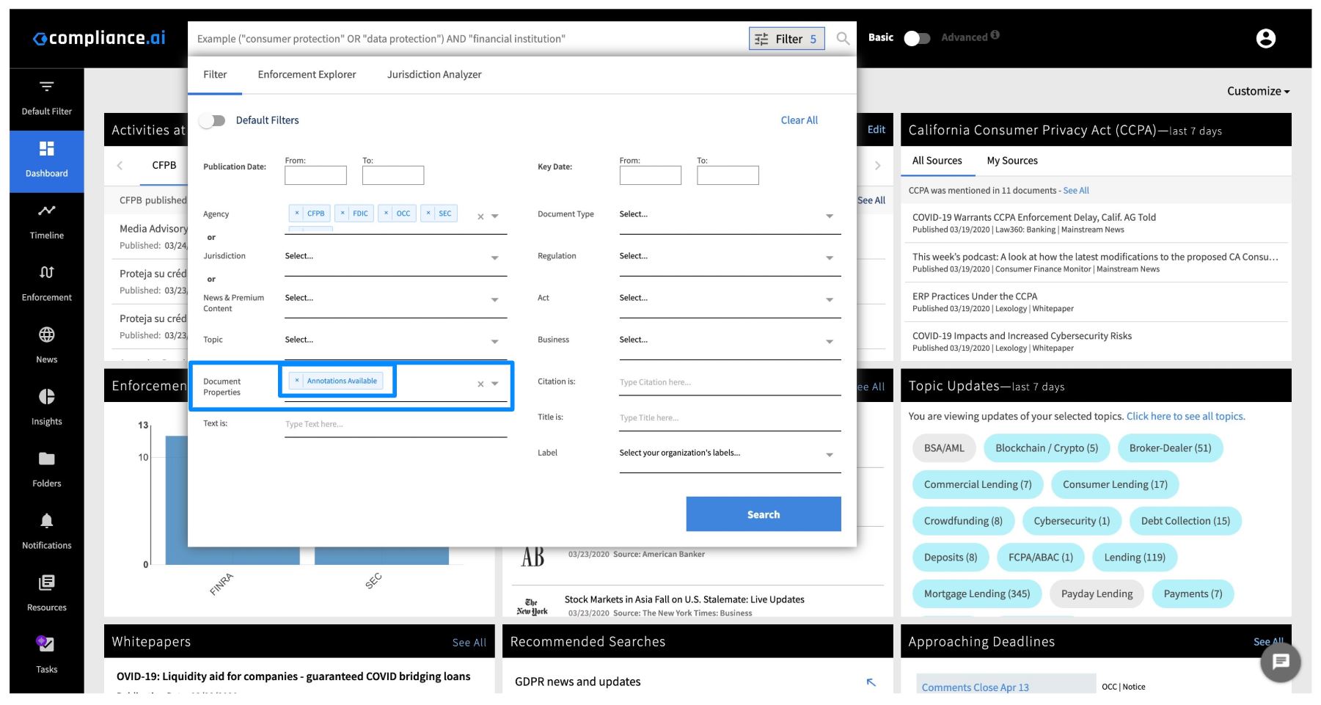The image size is (1321, 705).
Task: Click Citation is text field
Action: point(730,382)
